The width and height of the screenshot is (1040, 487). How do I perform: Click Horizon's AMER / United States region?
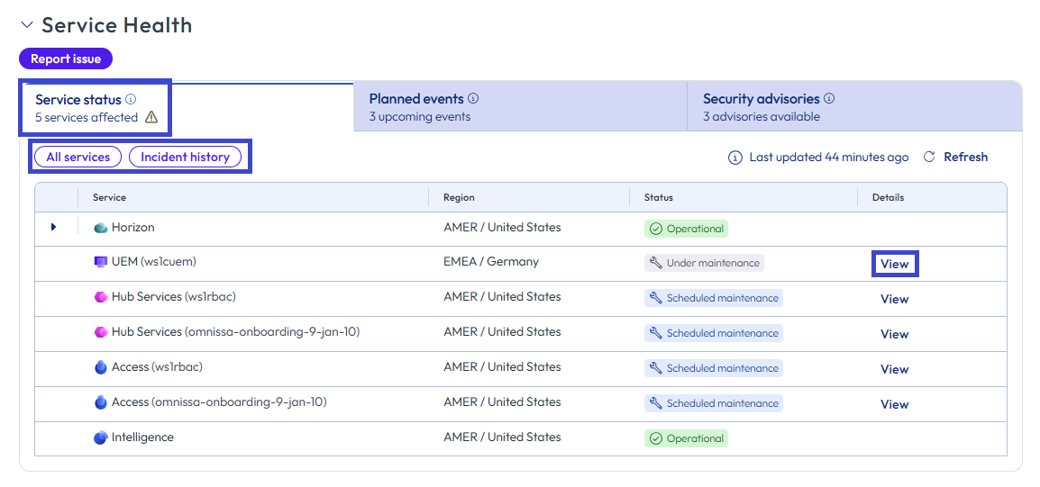pos(502,227)
